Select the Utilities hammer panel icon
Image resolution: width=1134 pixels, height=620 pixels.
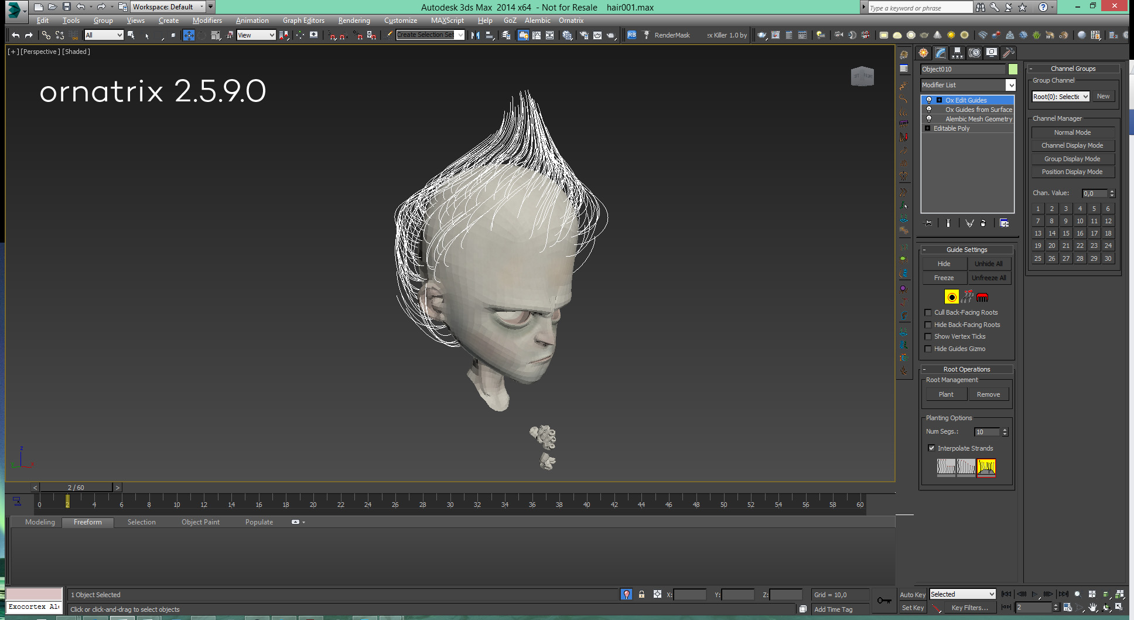coord(1008,53)
